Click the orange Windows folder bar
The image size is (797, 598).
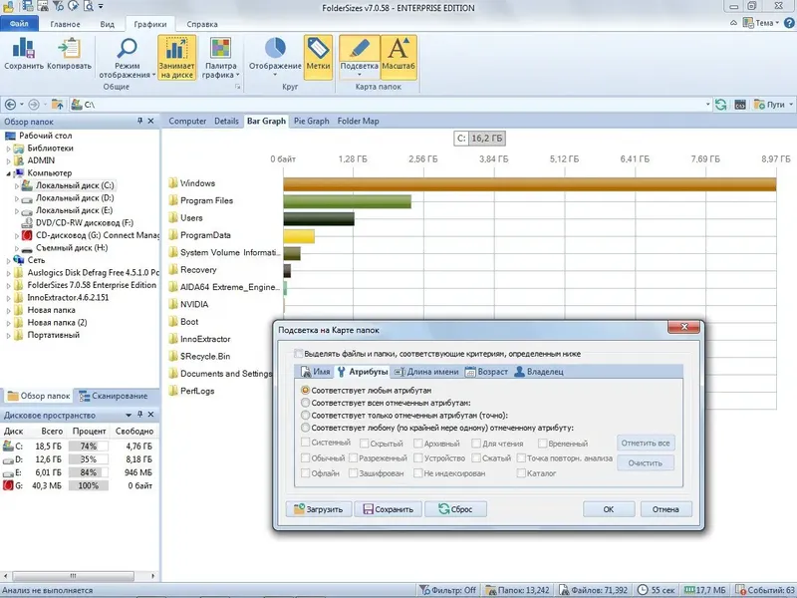(x=530, y=184)
